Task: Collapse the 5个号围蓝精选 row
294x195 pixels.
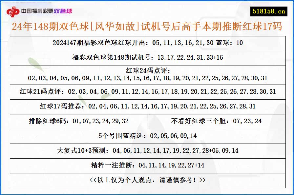Action: (x=147, y=135)
